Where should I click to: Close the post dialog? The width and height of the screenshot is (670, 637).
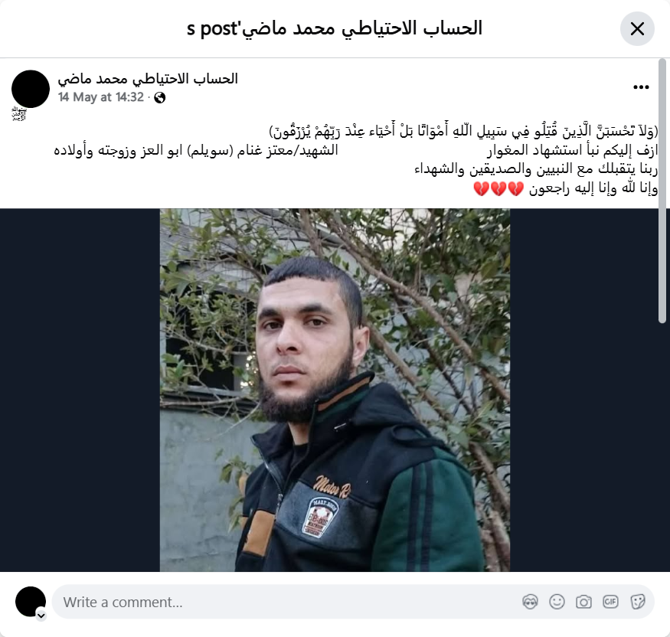(x=637, y=29)
